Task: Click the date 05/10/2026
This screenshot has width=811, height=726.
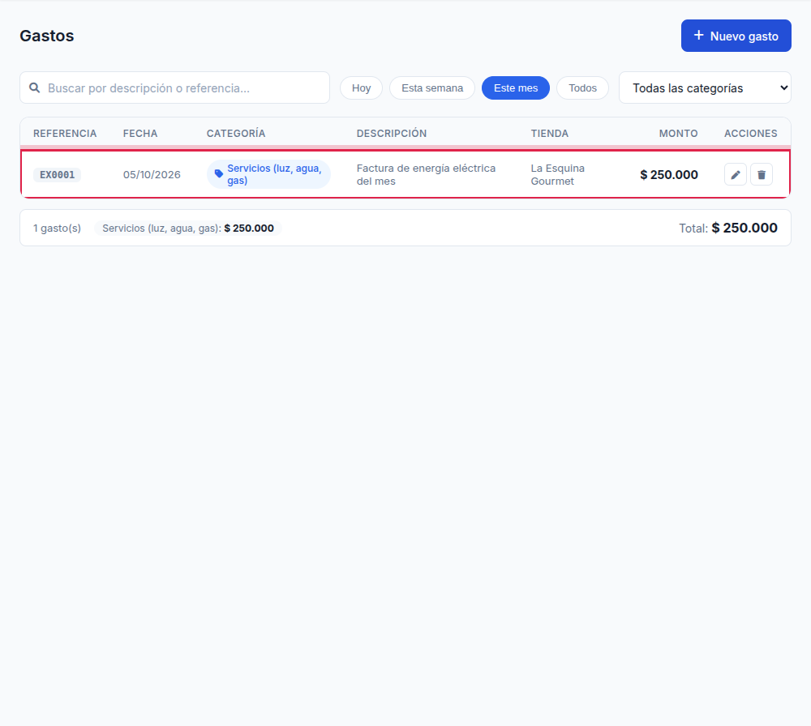Action: [x=152, y=175]
